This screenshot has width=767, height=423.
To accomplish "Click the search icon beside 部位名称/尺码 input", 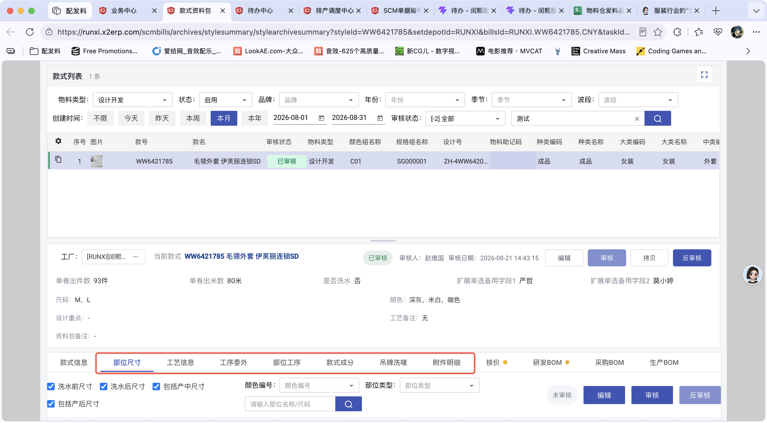I will point(348,404).
